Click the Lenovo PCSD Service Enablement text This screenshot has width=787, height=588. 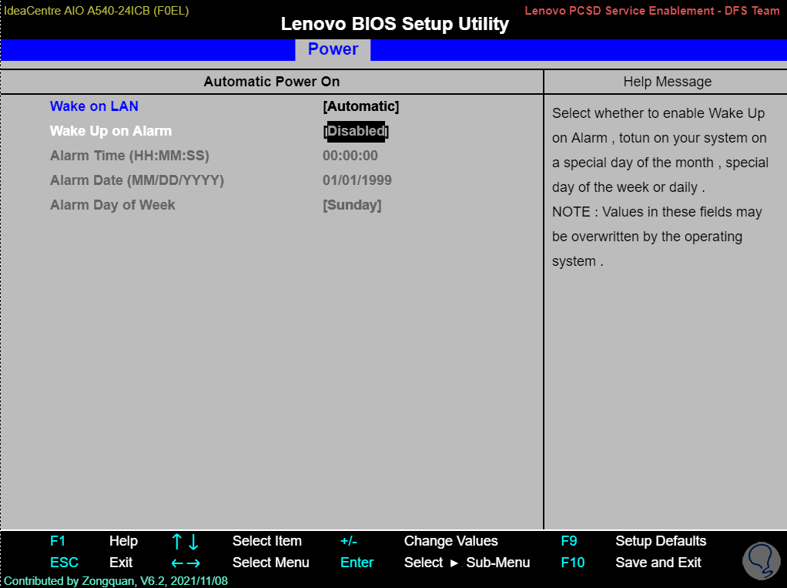(652, 11)
